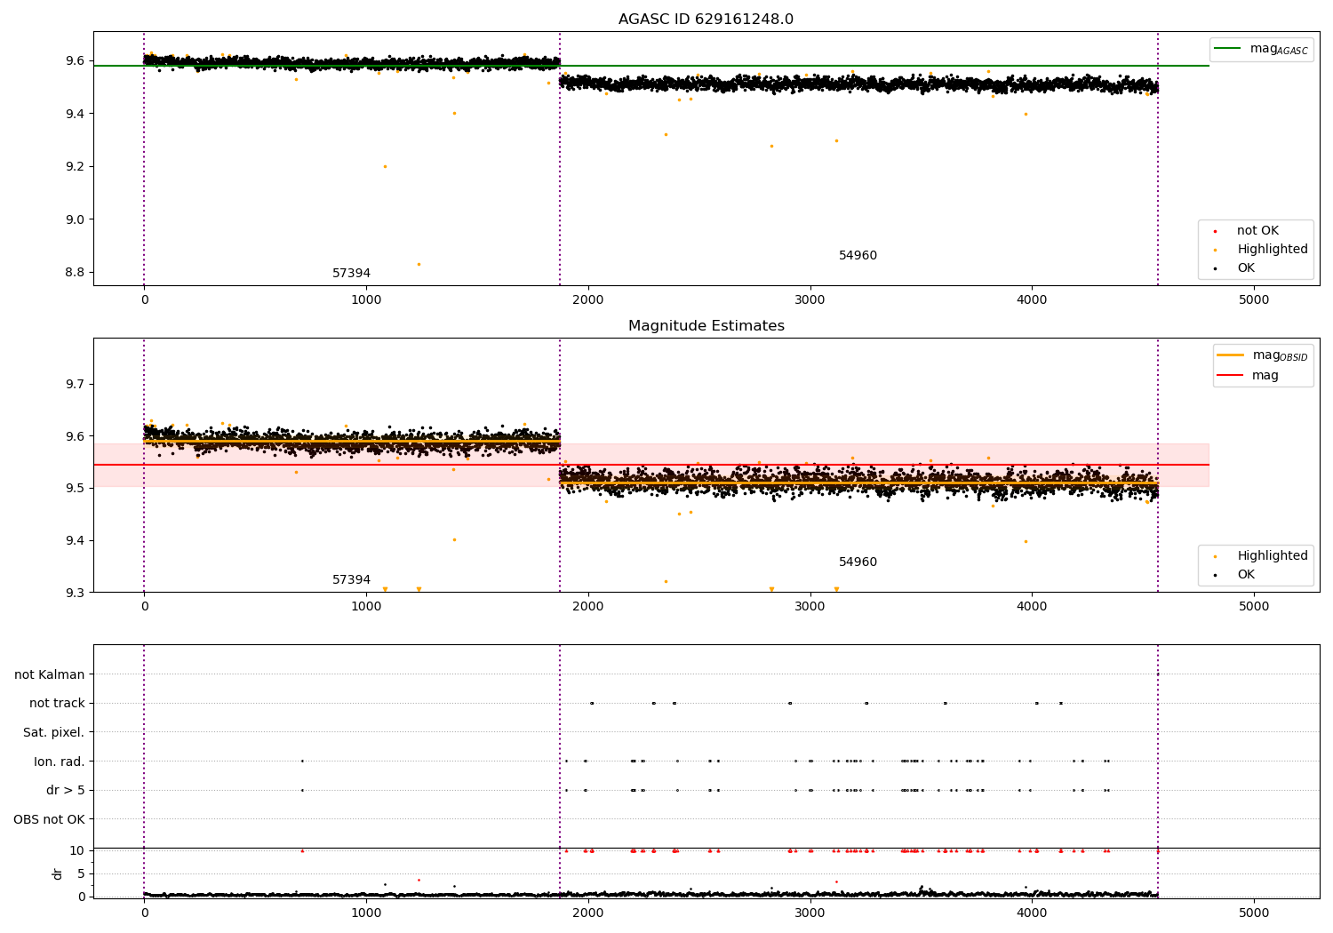The image size is (1333, 933).
Task: Select the green mag AGASC legend line
Action: (x=1228, y=48)
